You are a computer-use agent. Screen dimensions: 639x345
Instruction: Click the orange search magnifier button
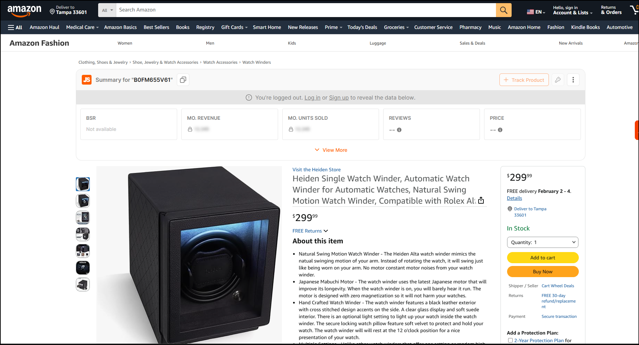coord(503,10)
